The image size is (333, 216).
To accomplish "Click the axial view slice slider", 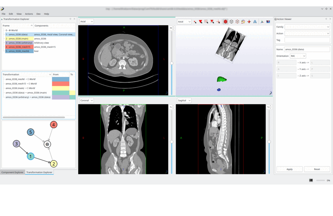I will click(x=172, y=63).
